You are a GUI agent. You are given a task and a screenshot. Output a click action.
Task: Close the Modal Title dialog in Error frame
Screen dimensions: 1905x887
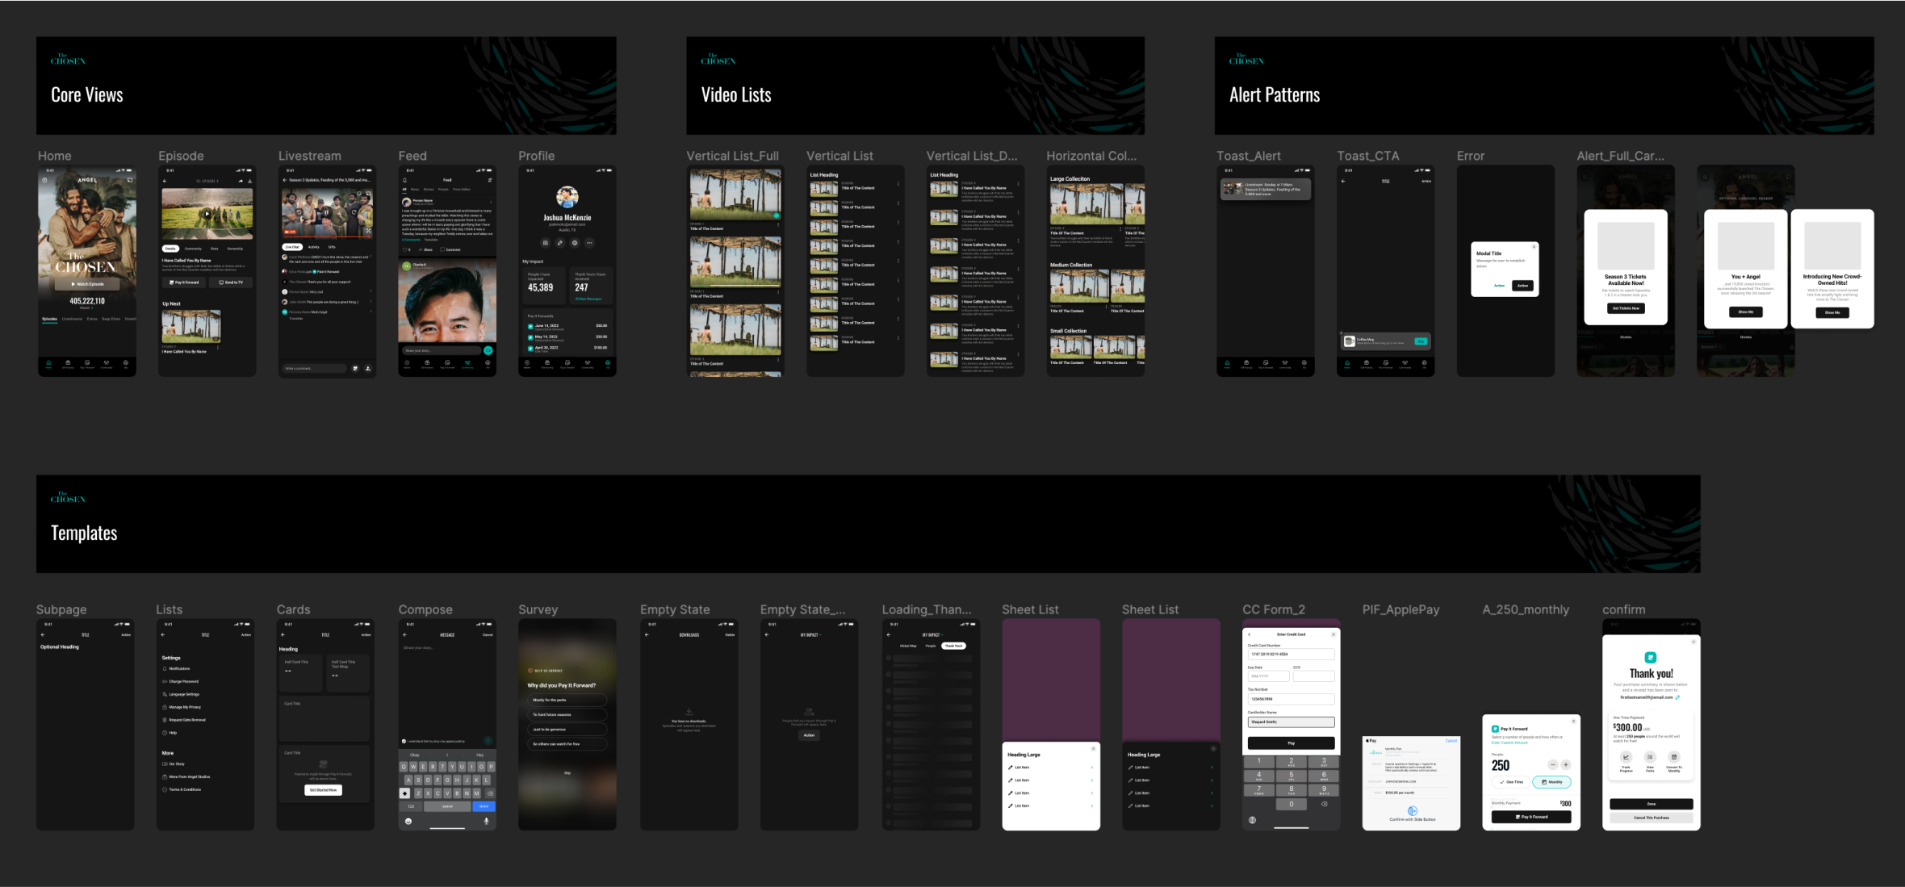pyautogui.click(x=1534, y=246)
